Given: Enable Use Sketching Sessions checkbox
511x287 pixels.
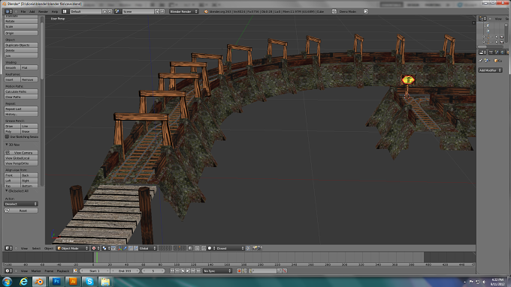Looking at the screenshot, I should coord(7,137).
